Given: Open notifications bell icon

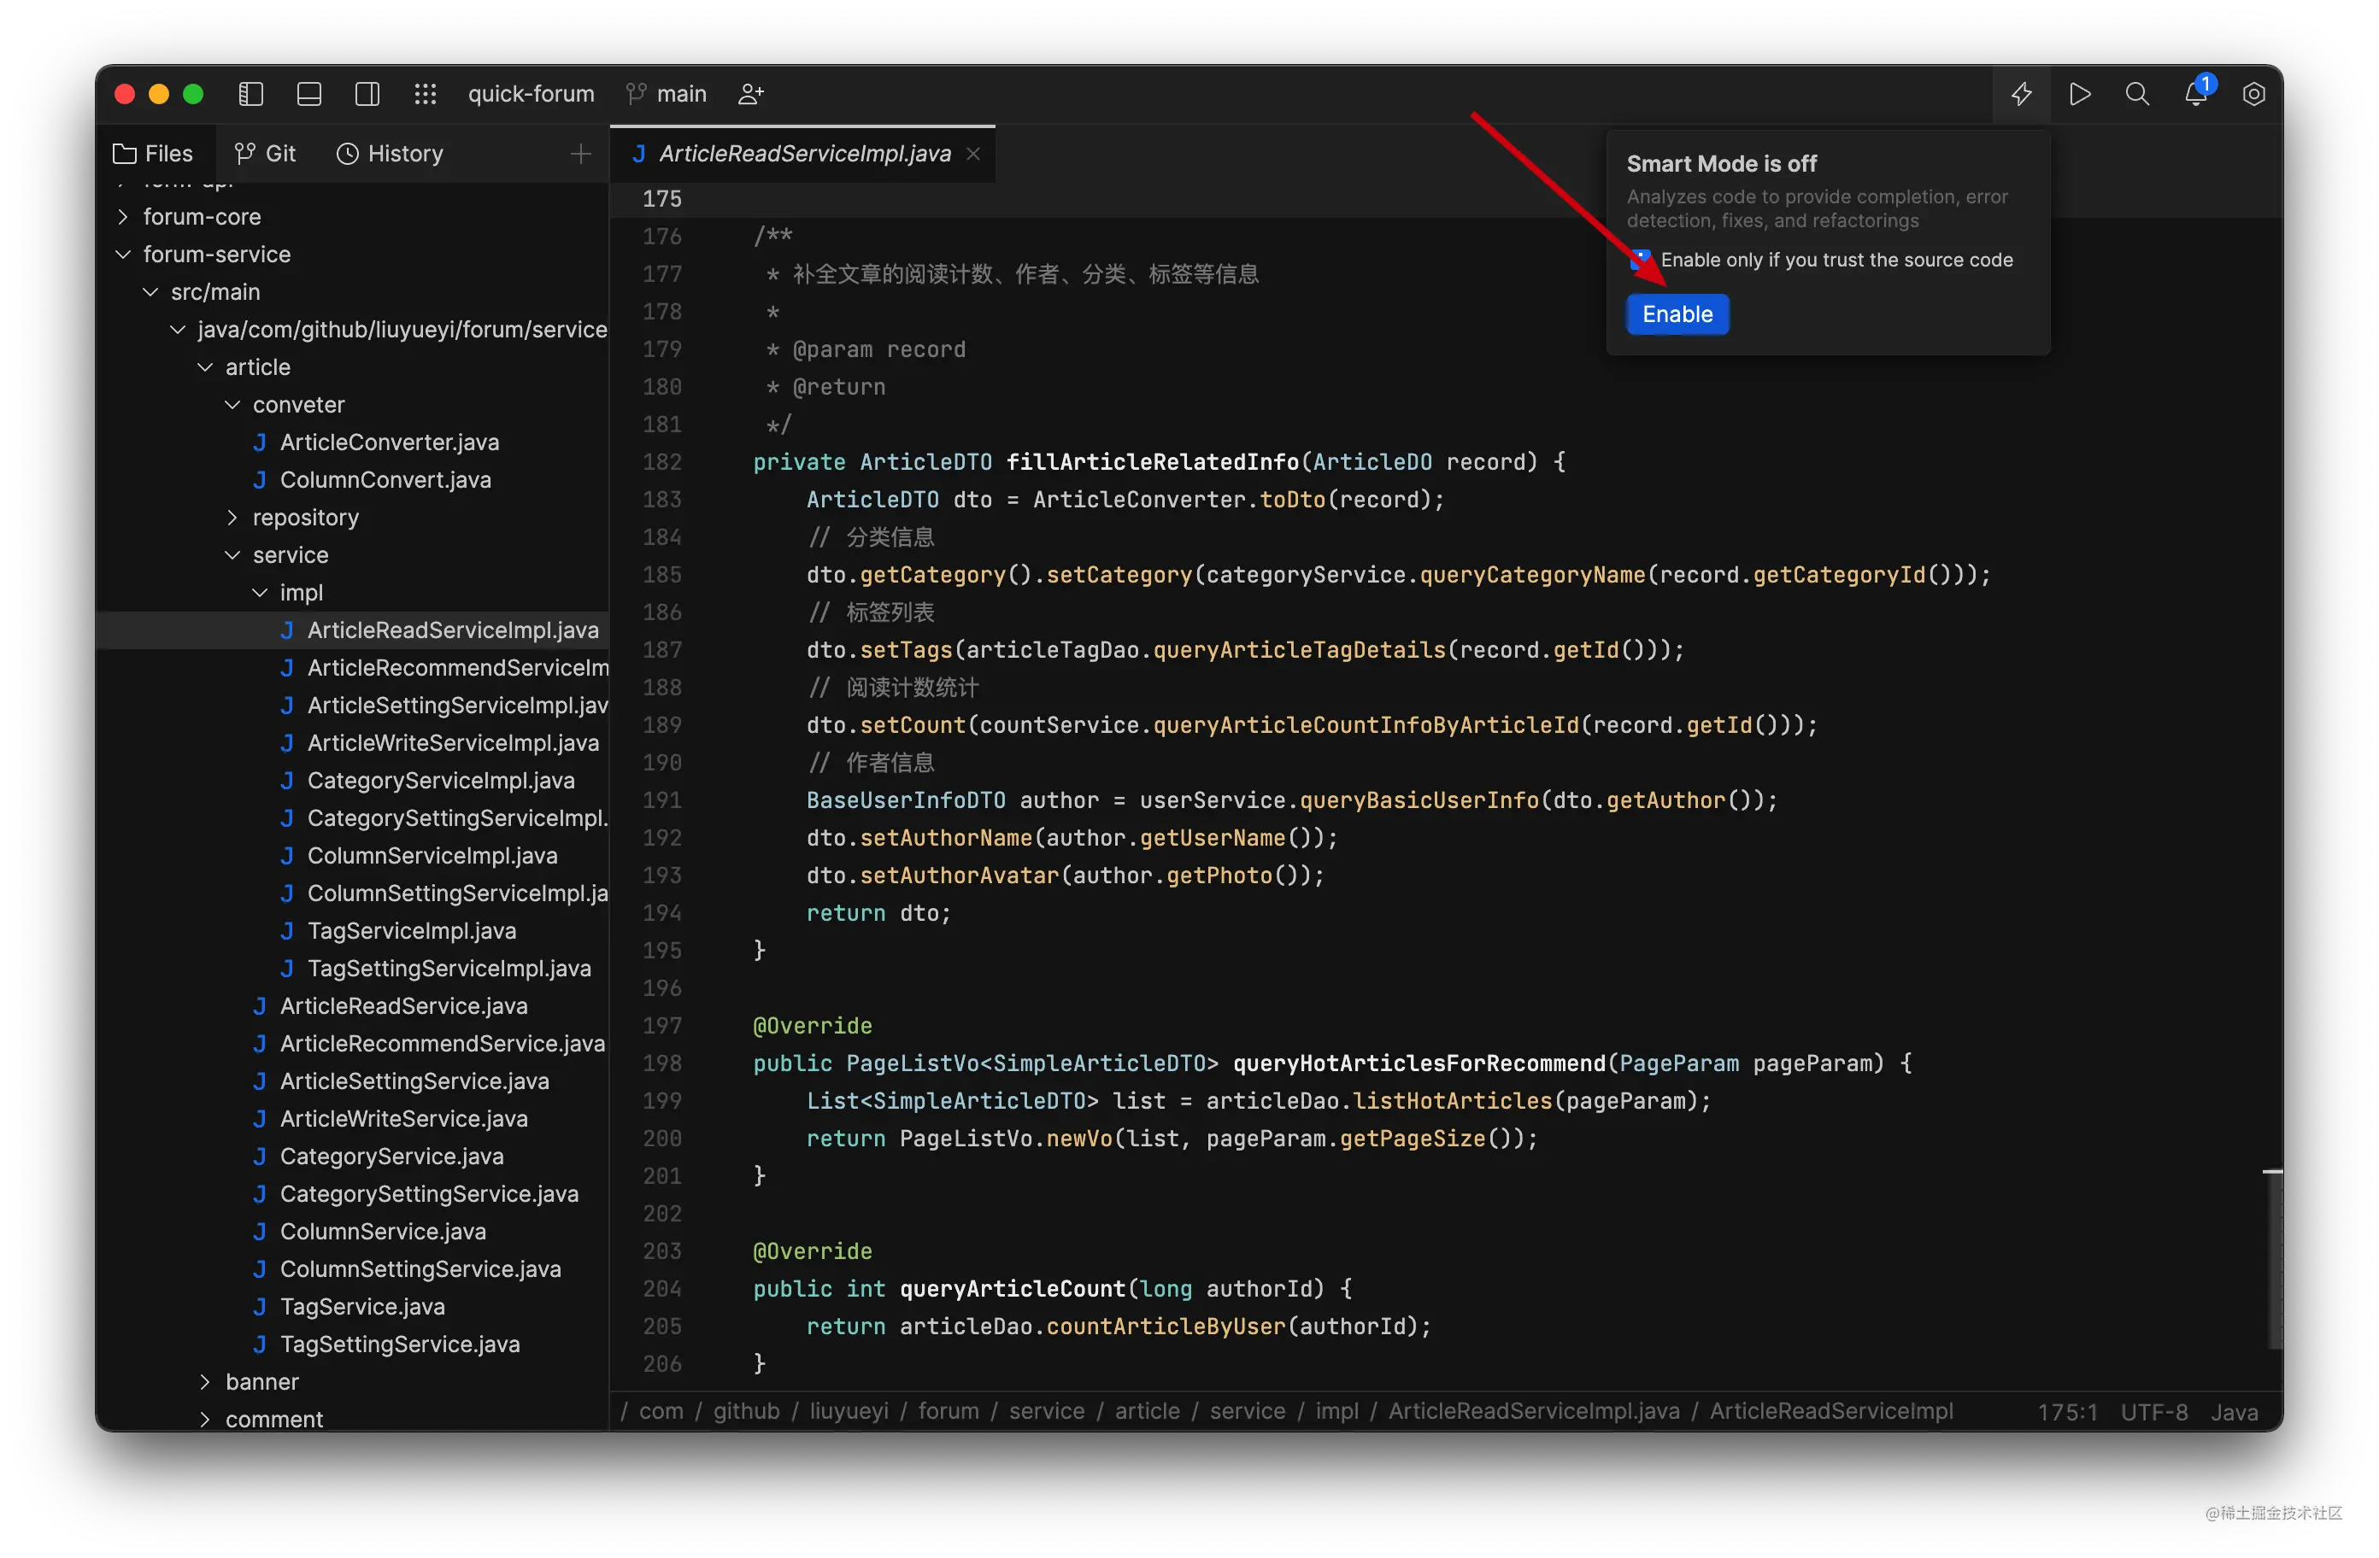Looking at the screenshot, I should pos(2195,94).
